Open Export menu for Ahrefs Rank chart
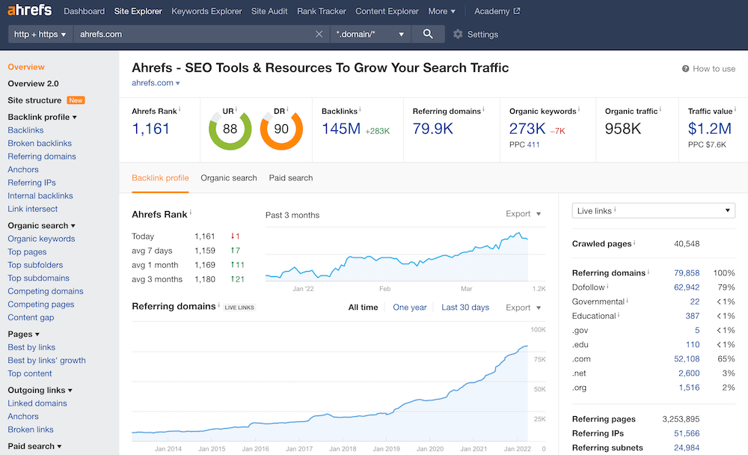Viewport: 748px width, 455px height. (x=524, y=214)
